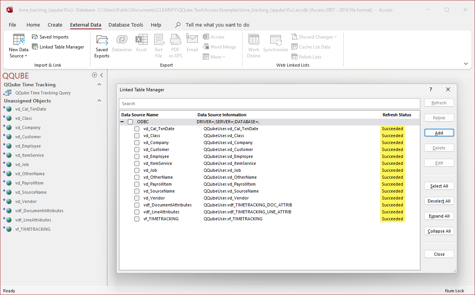Collapse the ODBC data source group
Viewport: 475px width, 295px height.
point(122,122)
